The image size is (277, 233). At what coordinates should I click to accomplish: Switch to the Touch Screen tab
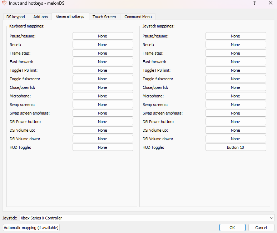(x=104, y=17)
